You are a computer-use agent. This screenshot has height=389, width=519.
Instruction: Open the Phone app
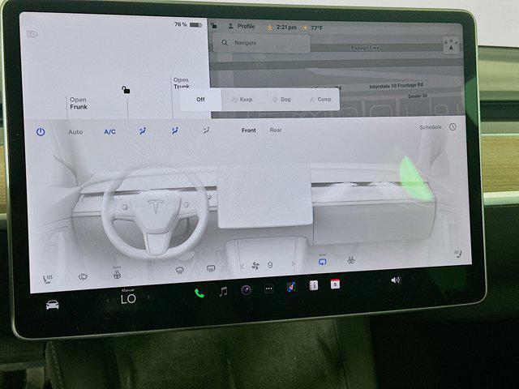coord(199,293)
